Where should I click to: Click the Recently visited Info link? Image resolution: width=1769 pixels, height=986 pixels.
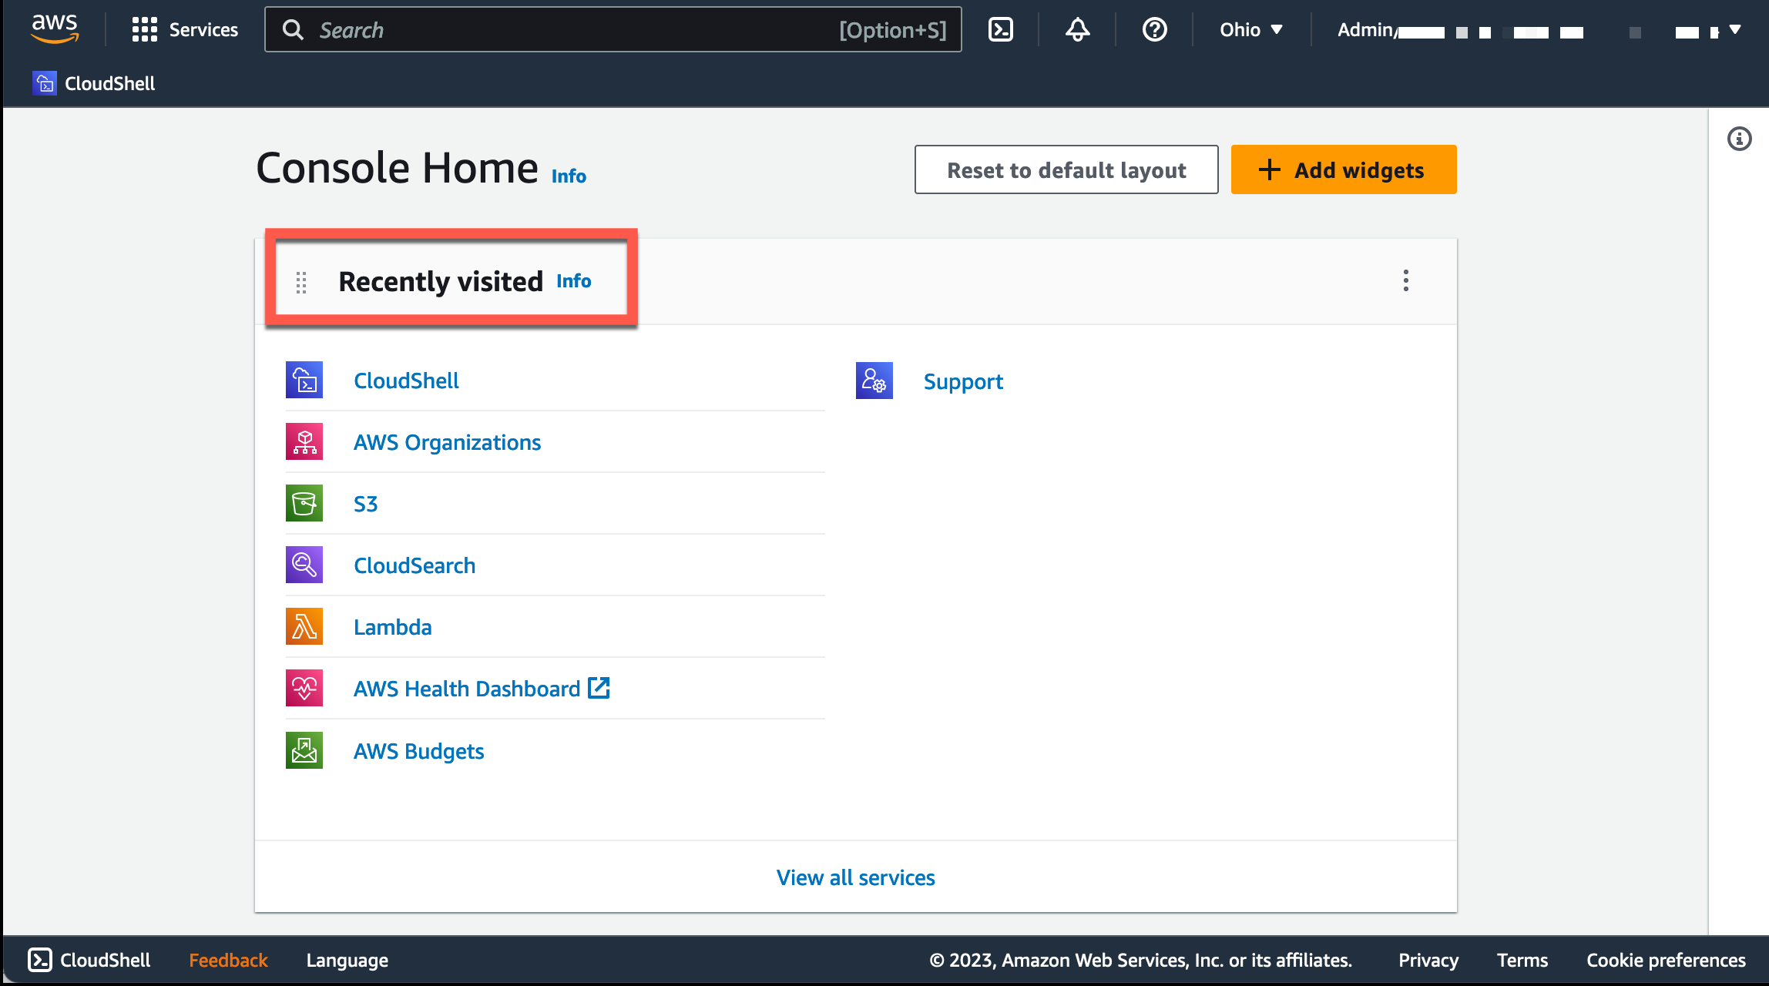tap(572, 280)
